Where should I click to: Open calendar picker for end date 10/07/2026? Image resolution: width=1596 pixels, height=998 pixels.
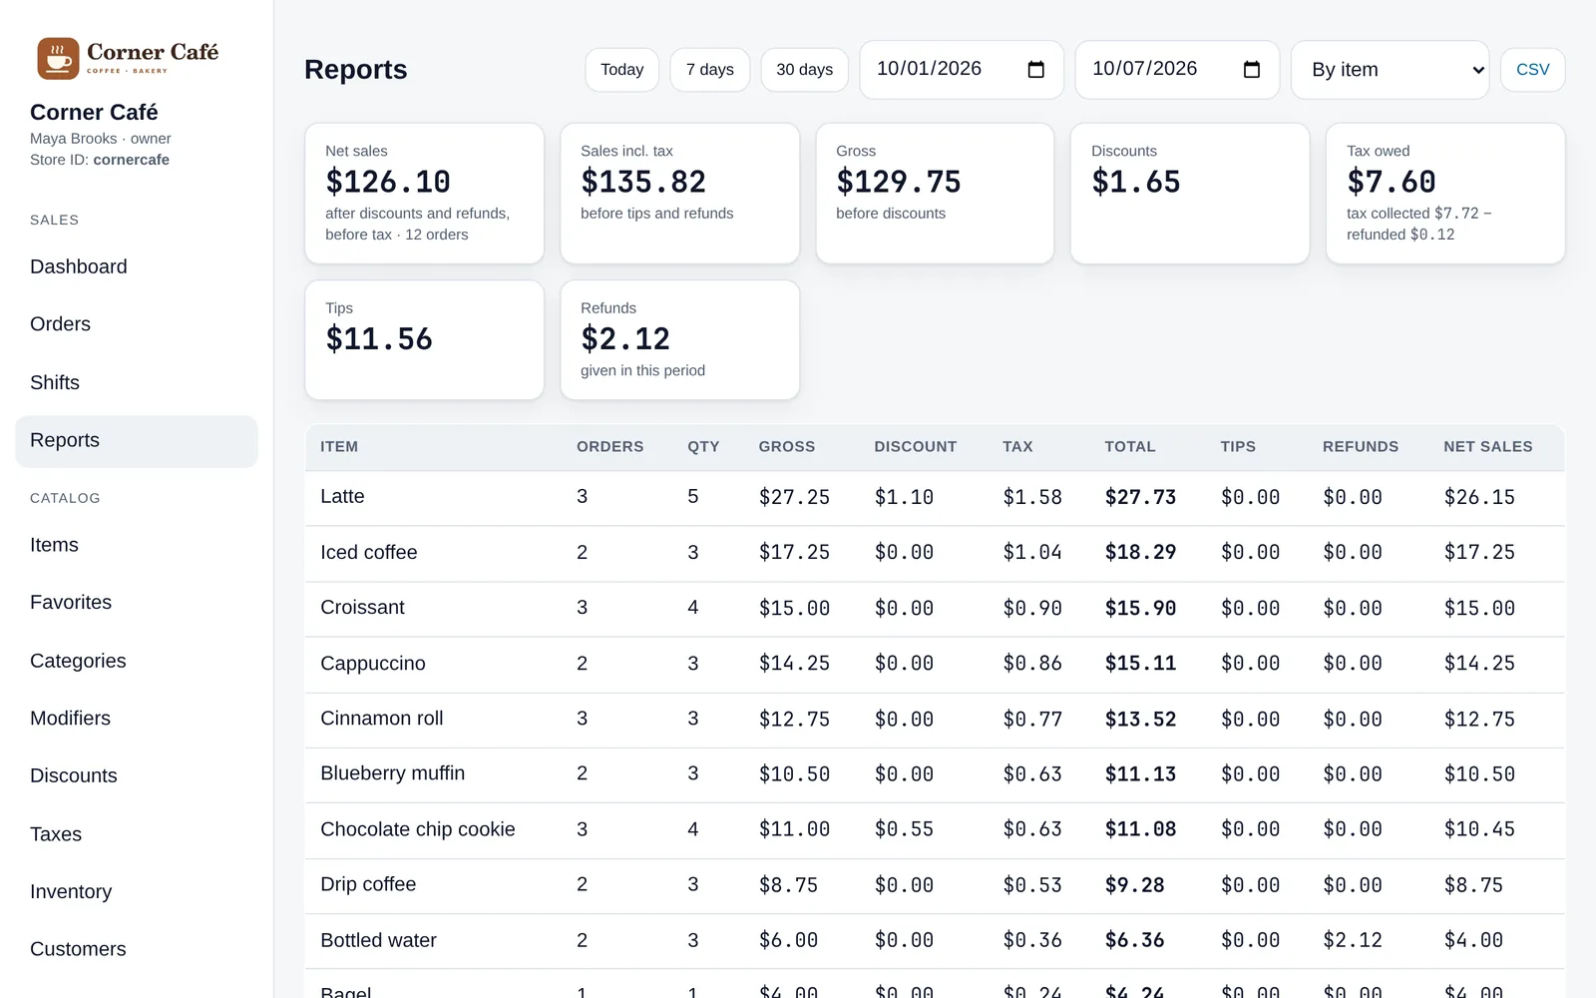1251,69
